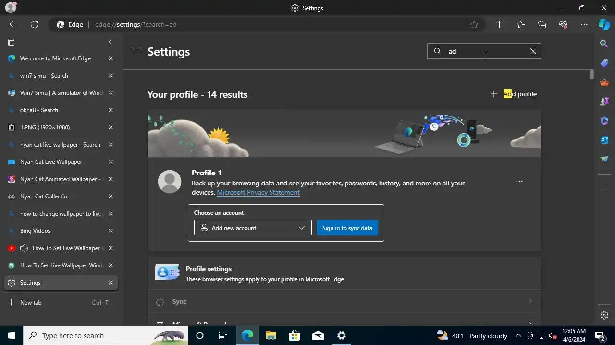615x345 pixels.
Task: Open sidebar settings gear icon
Action: pyautogui.click(x=604, y=315)
